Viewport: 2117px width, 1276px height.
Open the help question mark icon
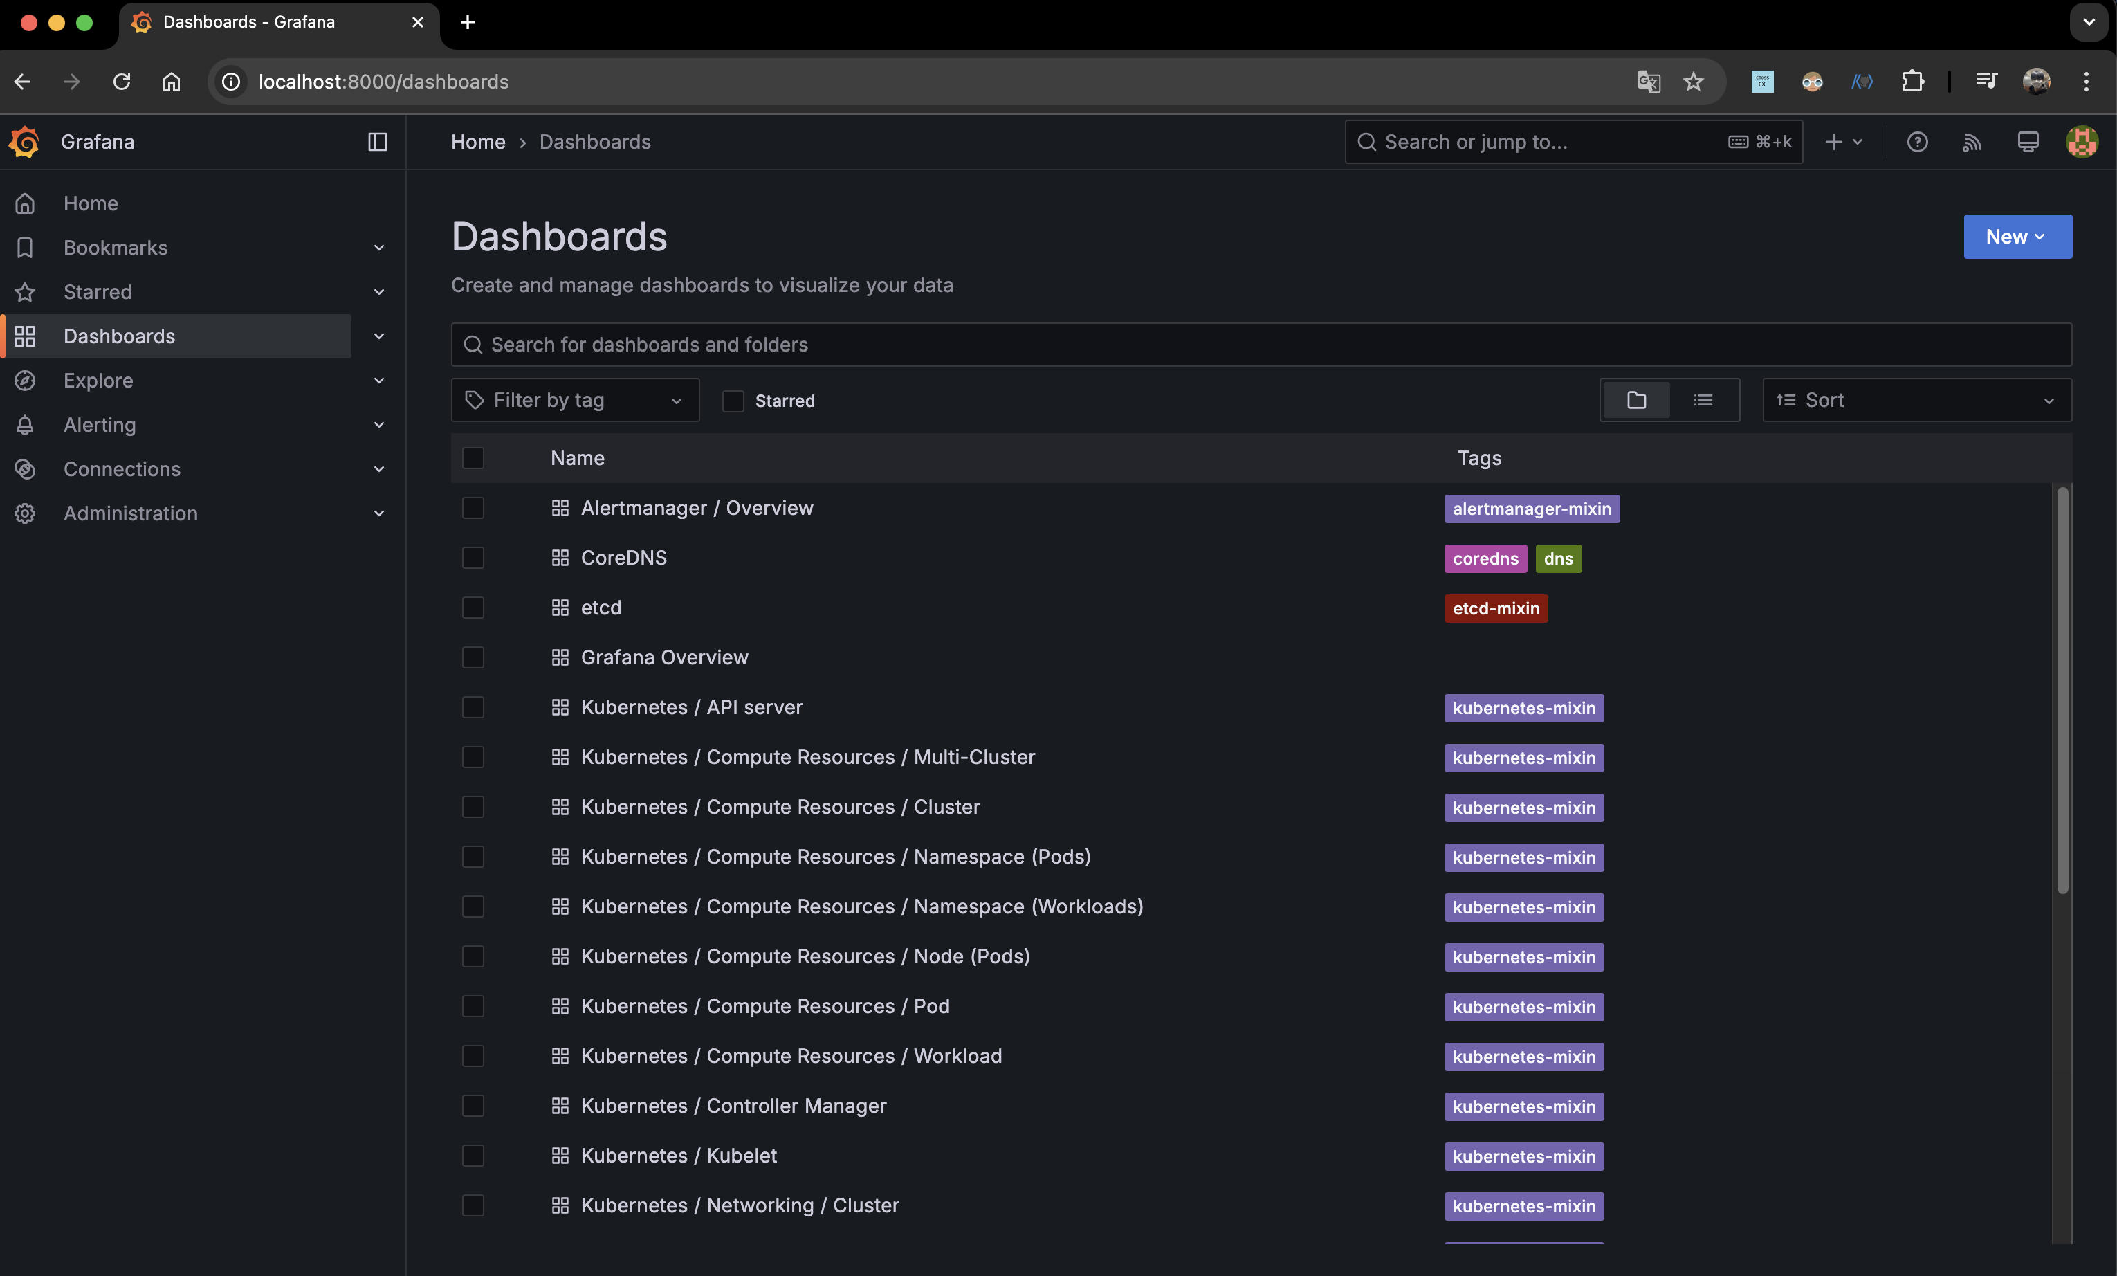[x=1917, y=142]
